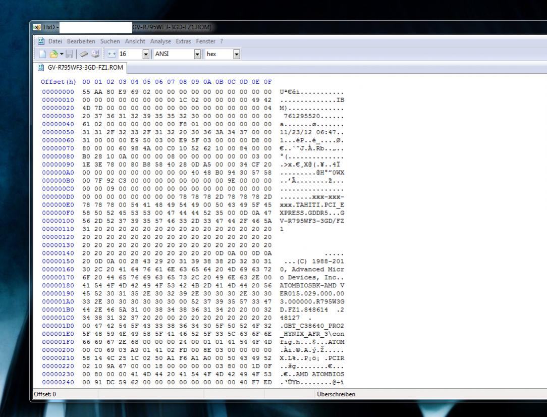Click ASCII text 'o Devices, Inc..'
This screenshot has height=417, width=547.
coord(312,278)
